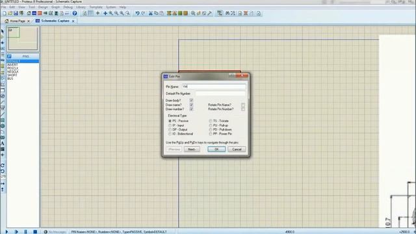416x234 pixels.
Task: Click the vertical mirror (Y-flip) icon
Action: tap(3, 189)
